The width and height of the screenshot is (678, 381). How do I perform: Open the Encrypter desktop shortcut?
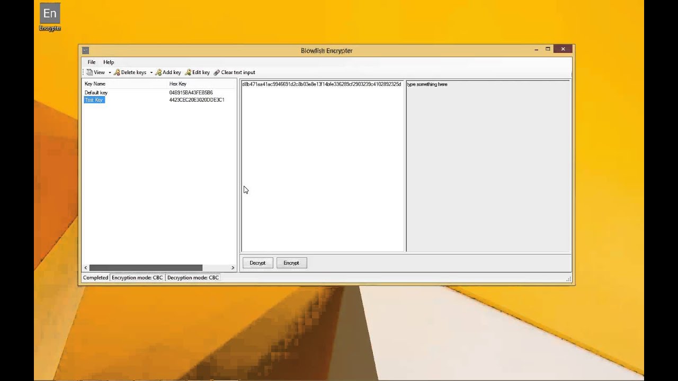coord(50,17)
